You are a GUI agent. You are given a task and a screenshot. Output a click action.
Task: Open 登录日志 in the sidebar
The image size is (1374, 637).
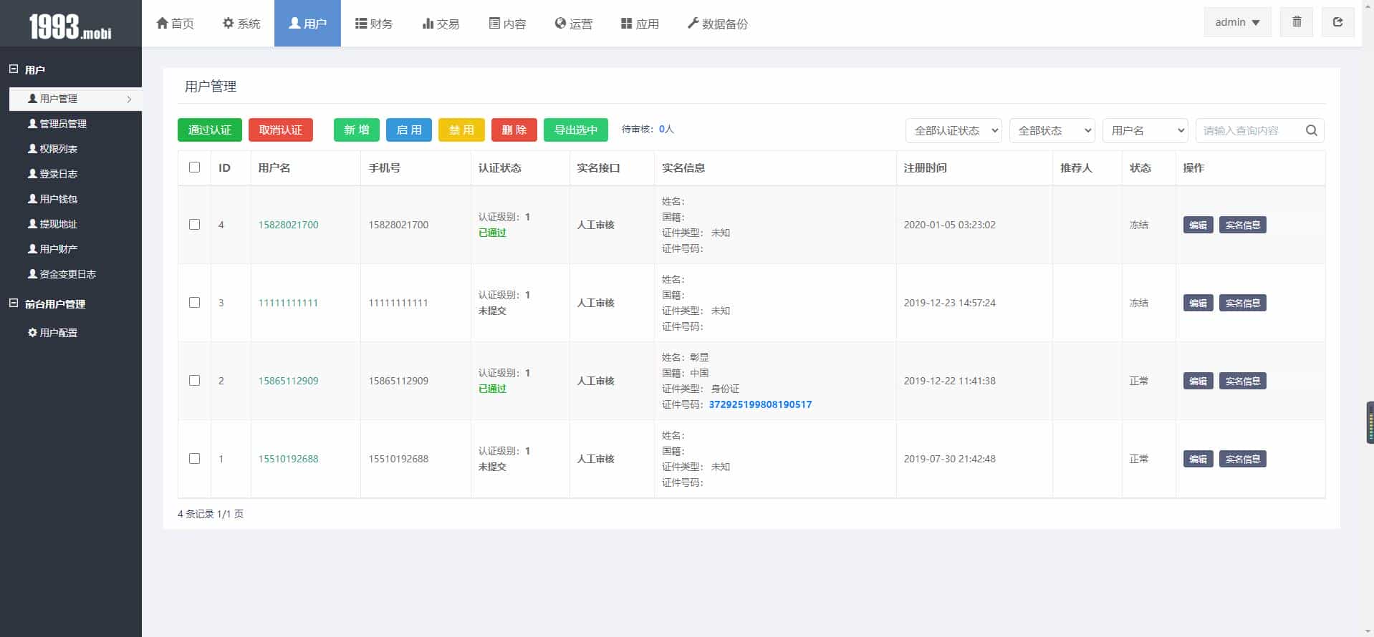pyautogui.click(x=52, y=174)
